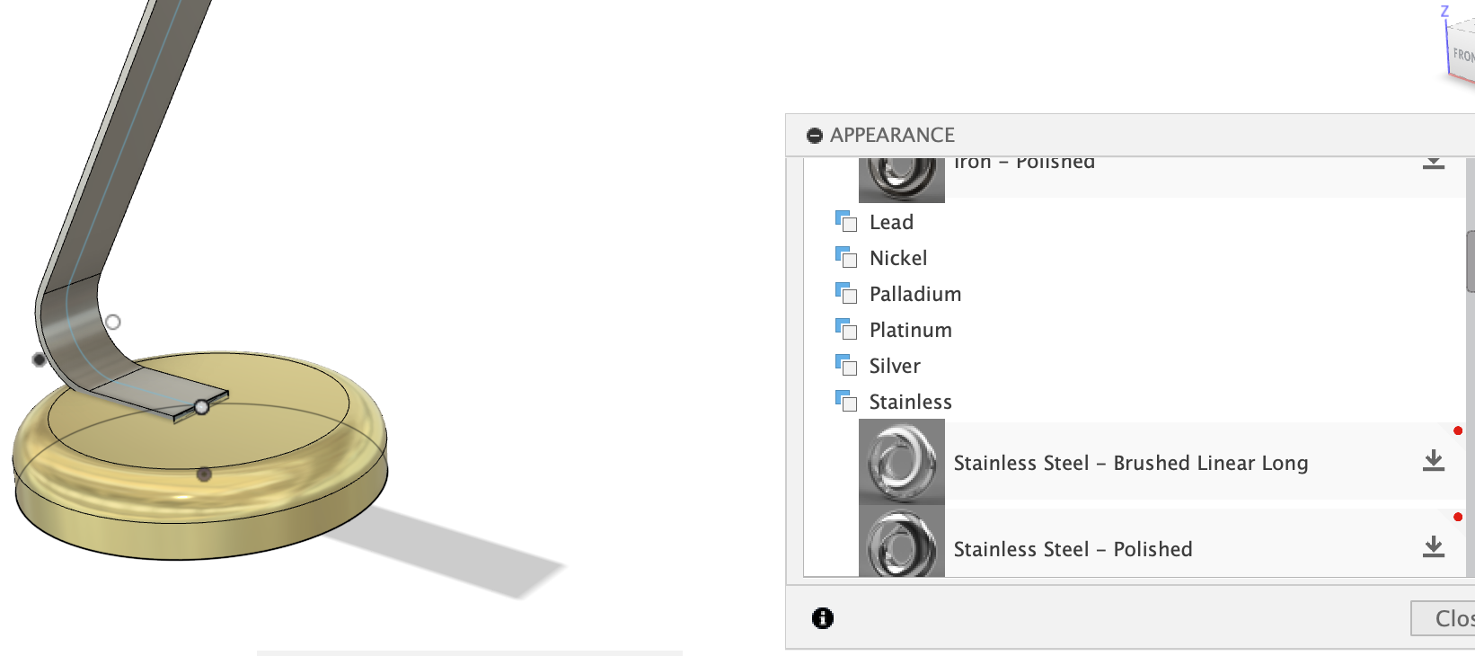This screenshot has width=1475, height=656.
Task: Select Stainless Steel Brushed Linear Long thumbnail
Action: pyautogui.click(x=902, y=462)
